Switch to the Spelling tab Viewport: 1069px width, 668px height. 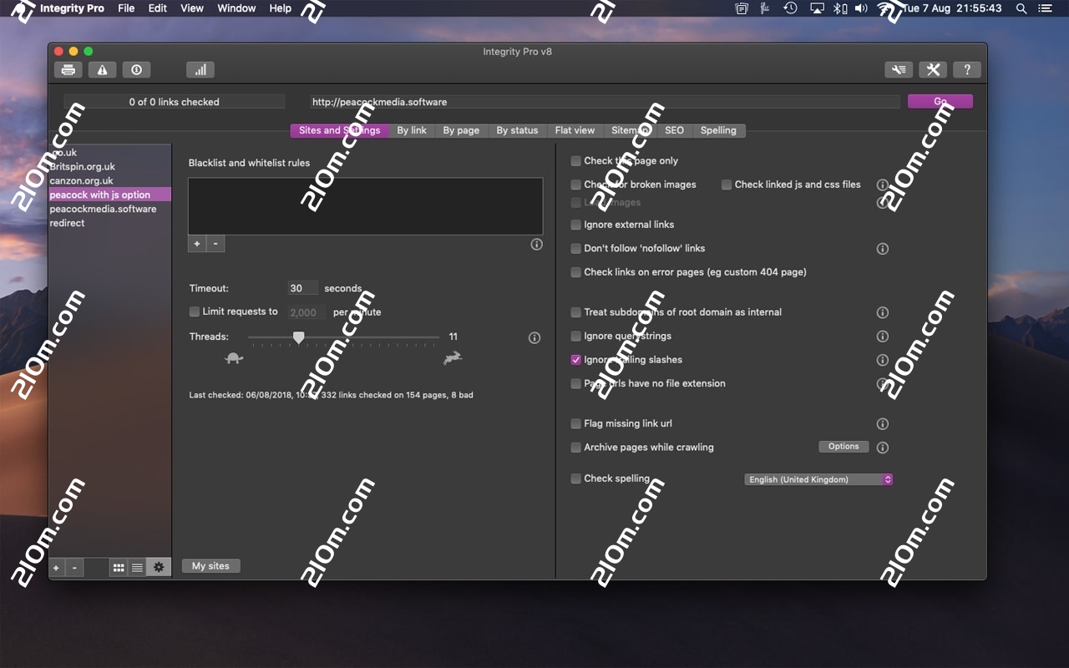[x=718, y=130]
